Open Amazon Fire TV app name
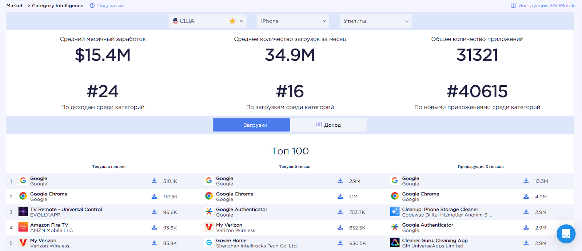The height and width of the screenshot is (251, 582). coord(49,225)
